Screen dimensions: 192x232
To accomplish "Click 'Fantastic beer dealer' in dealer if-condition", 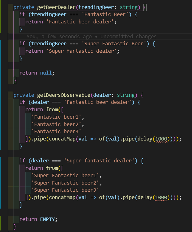I will (x=98, y=102).
